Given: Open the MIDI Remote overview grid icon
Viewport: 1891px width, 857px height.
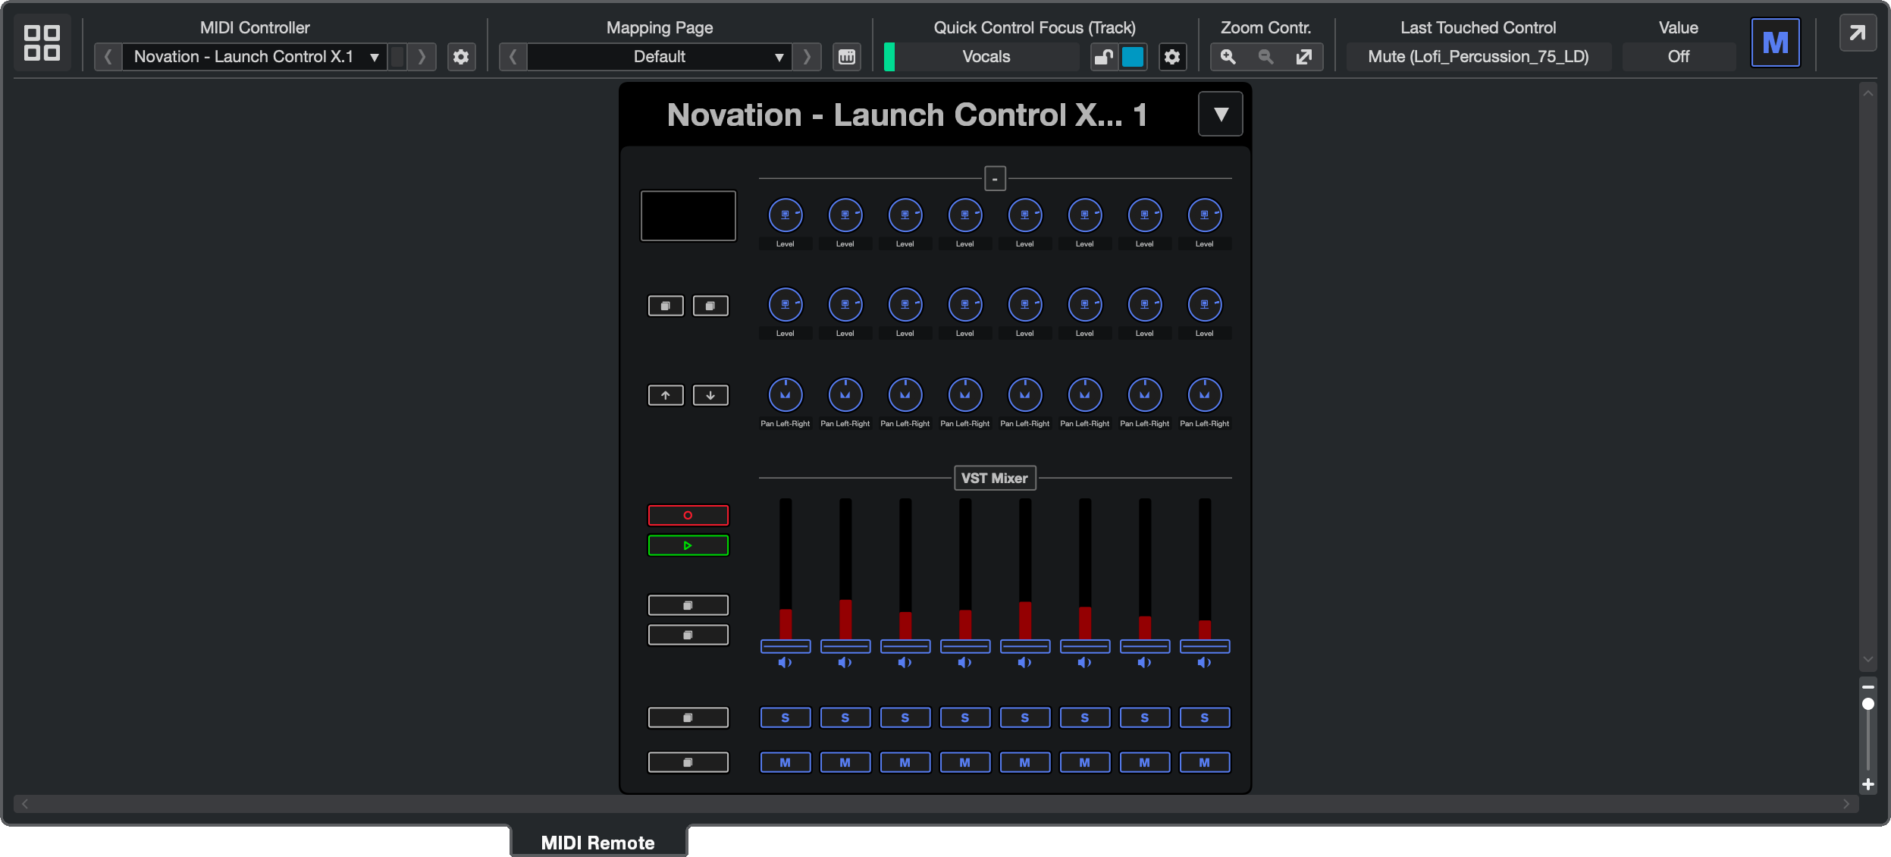Looking at the screenshot, I should [42, 42].
